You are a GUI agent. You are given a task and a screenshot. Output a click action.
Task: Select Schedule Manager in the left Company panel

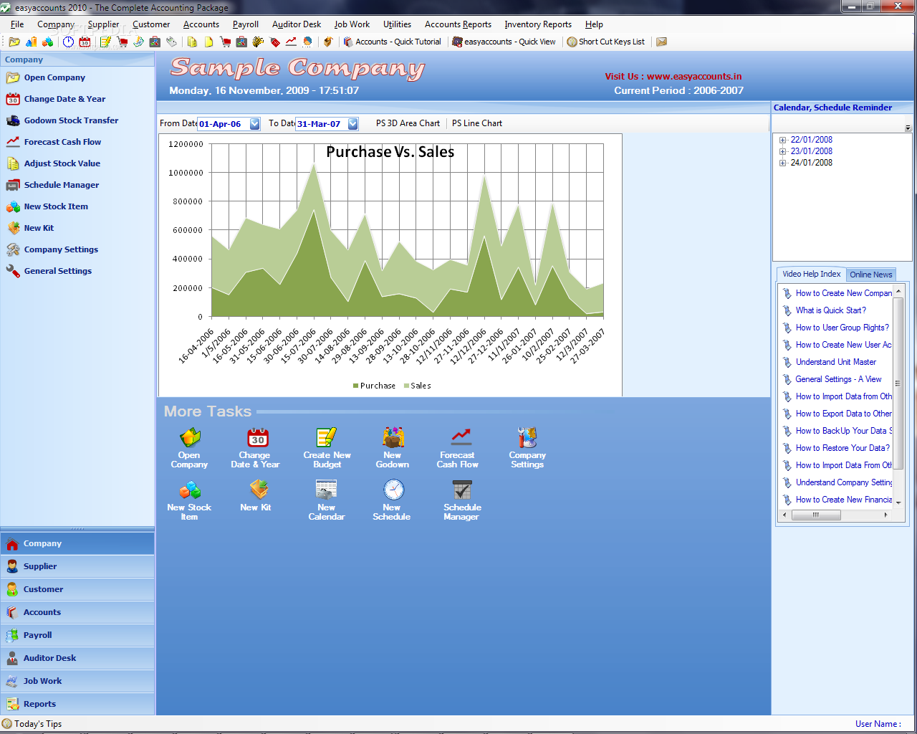pyautogui.click(x=62, y=185)
